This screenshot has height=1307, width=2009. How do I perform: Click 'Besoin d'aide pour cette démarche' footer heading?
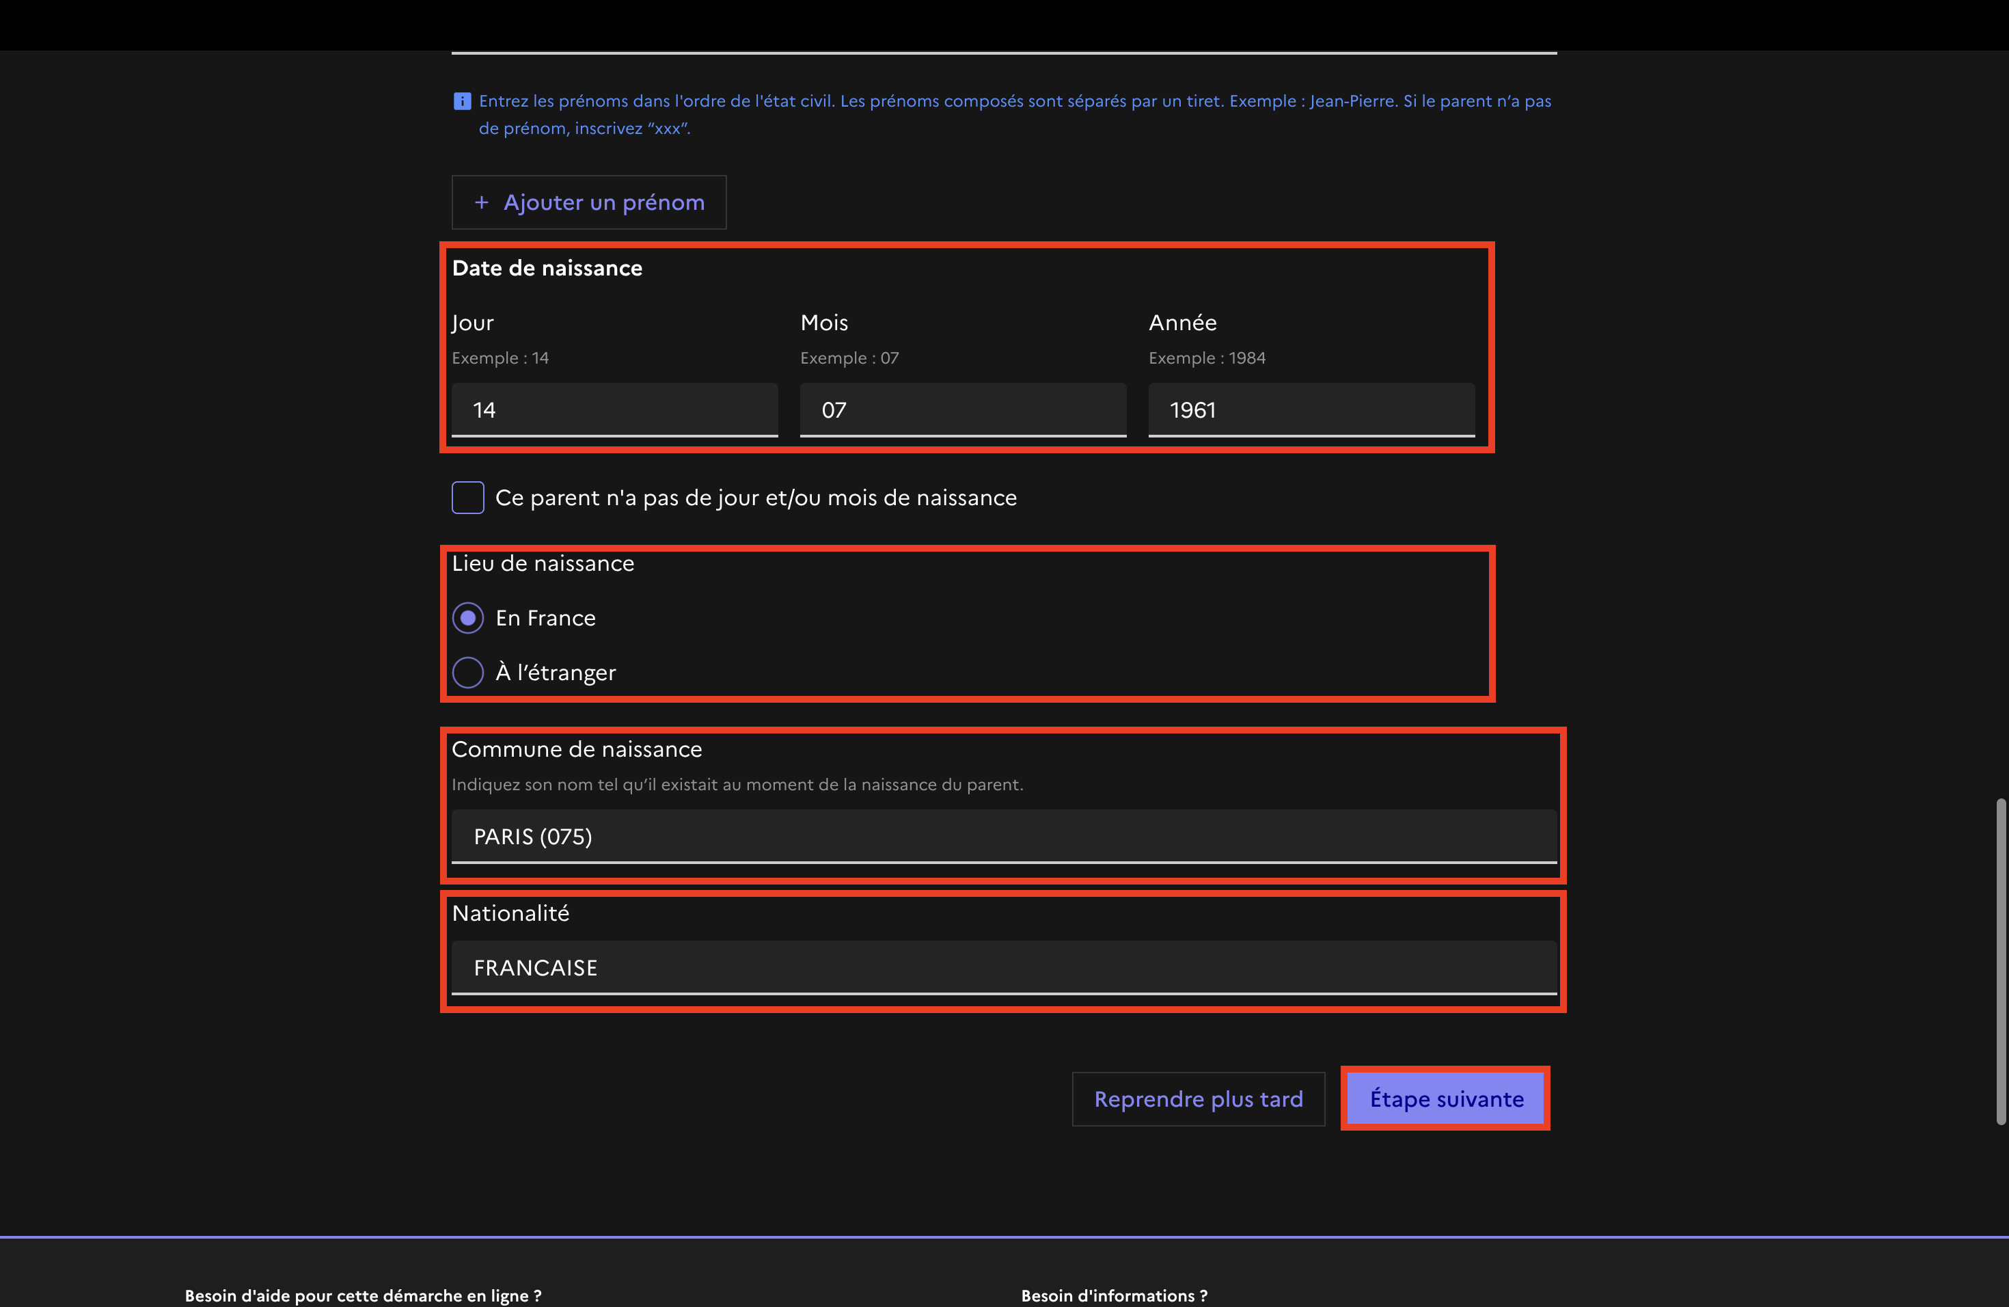[363, 1295]
